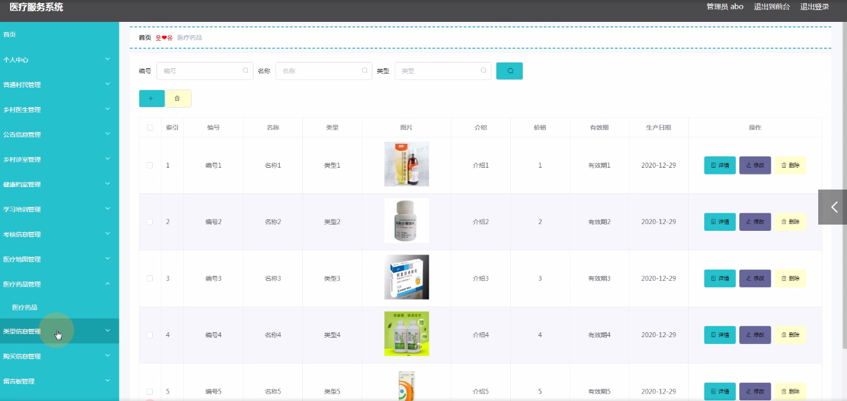Image resolution: width=847 pixels, height=401 pixels.
Task: Select the checkbox for row 1
Action: click(150, 165)
